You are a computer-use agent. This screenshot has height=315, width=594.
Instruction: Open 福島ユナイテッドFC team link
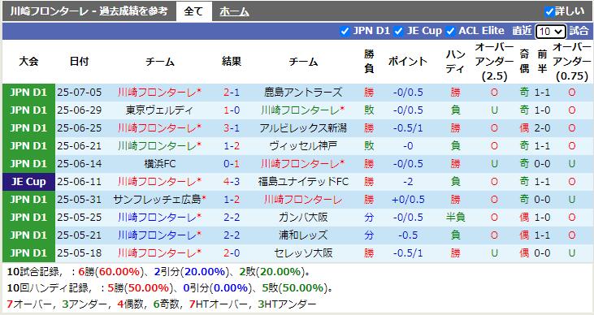(x=303, y=182)
